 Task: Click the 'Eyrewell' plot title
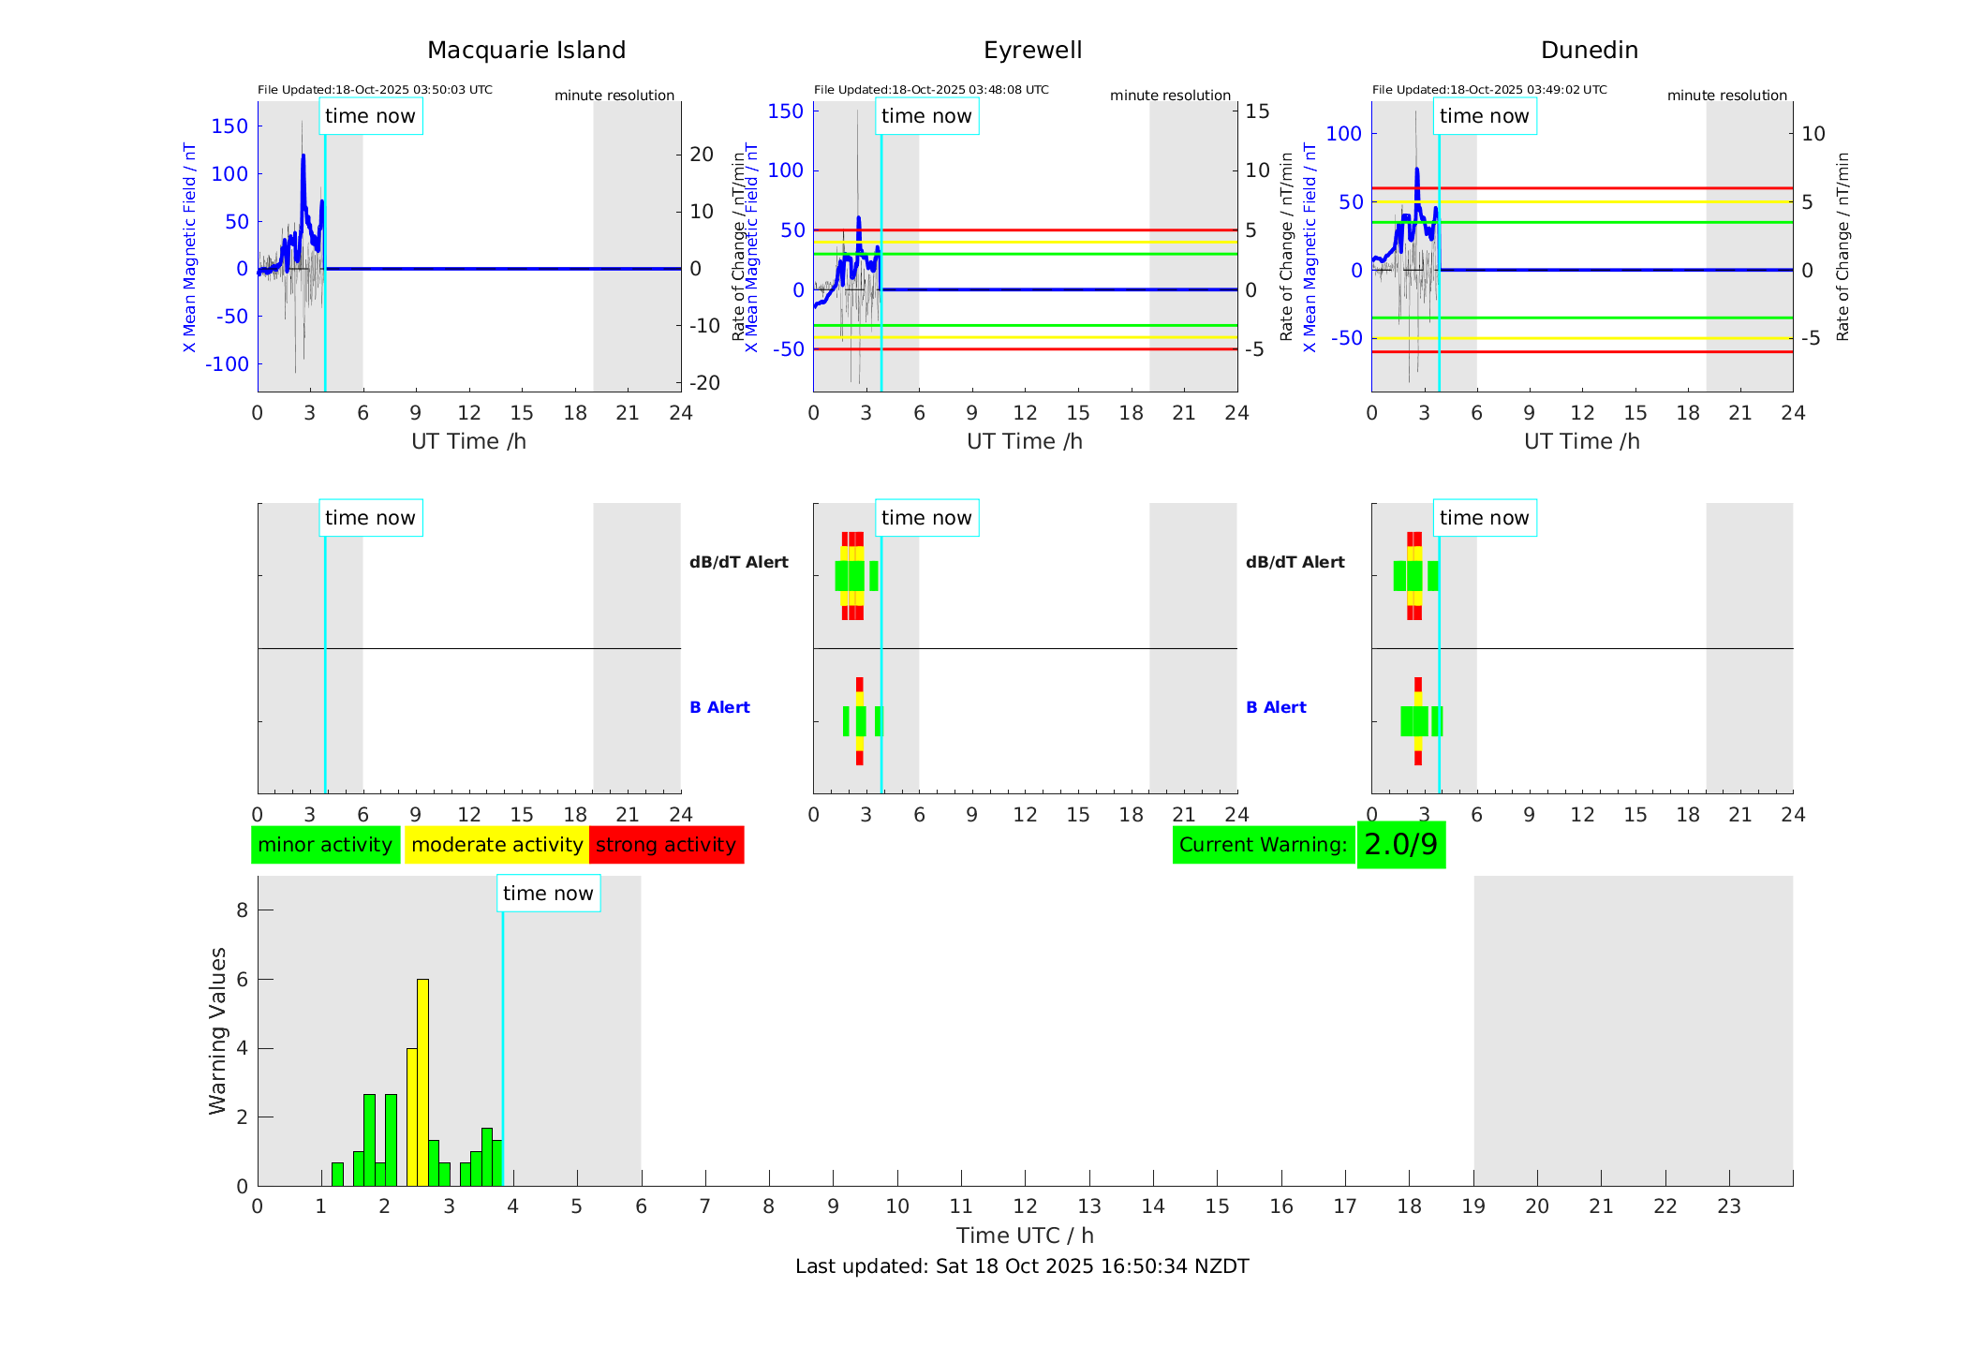pos(1032,51)
